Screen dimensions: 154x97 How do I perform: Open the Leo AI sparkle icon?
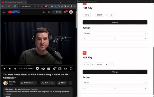[x=68, y=6]
